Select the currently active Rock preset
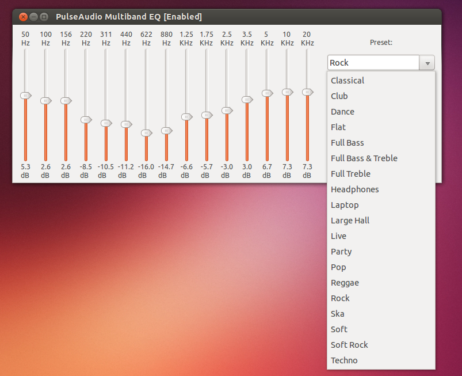This screenshot has height=376, width=462. click(x=340, y=298)
